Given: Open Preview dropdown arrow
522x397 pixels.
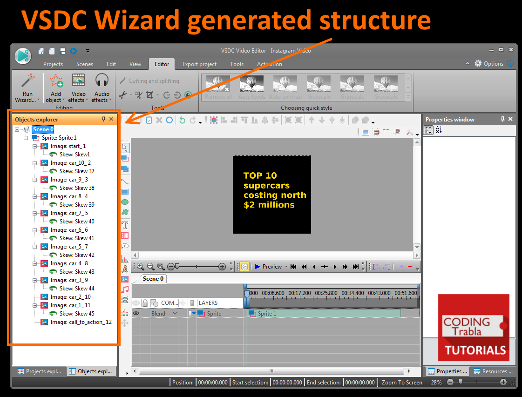Looking at the screenshot, I should [286, 267].
